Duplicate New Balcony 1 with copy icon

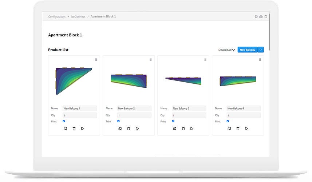click(x=65, y=129)
